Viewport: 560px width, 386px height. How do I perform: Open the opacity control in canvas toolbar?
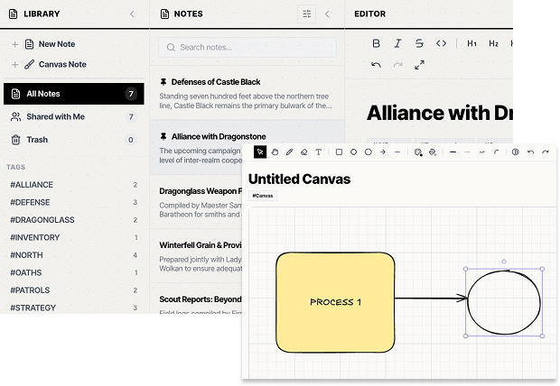[x=516, y=152]
